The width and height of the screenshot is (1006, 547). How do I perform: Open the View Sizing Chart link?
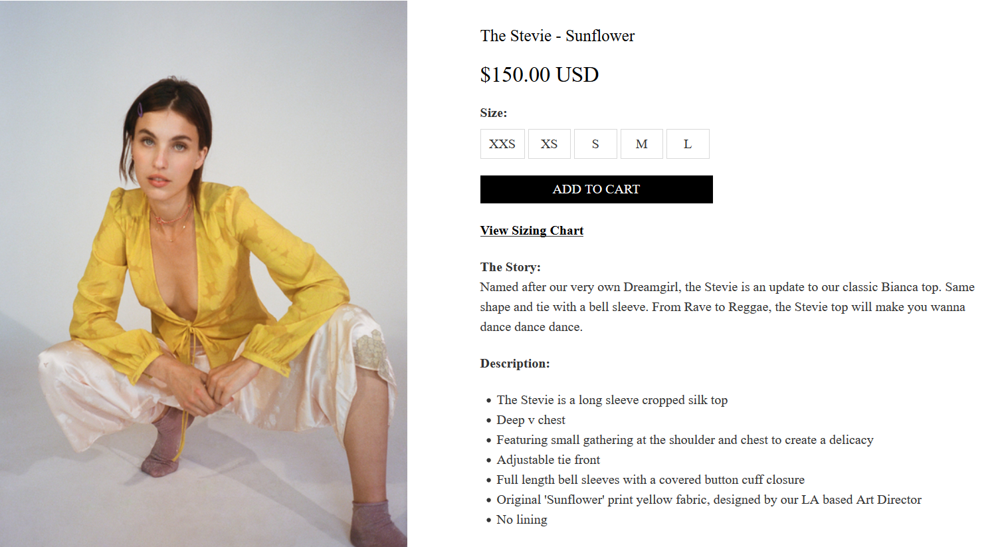tap(532, 231)
